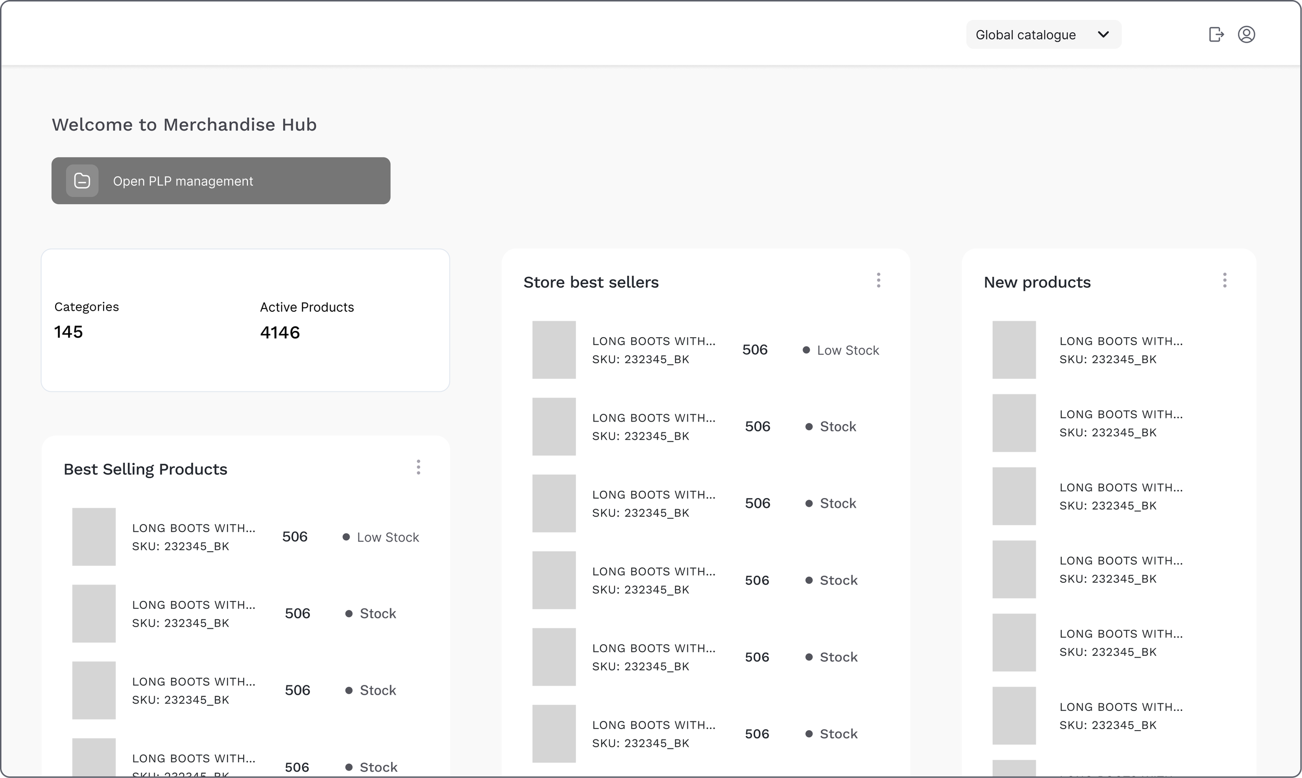The height and width of the screenshot is (778, 1302).
Task: Open Store best sellers kebab menu
Action: (x=878, y=280)
